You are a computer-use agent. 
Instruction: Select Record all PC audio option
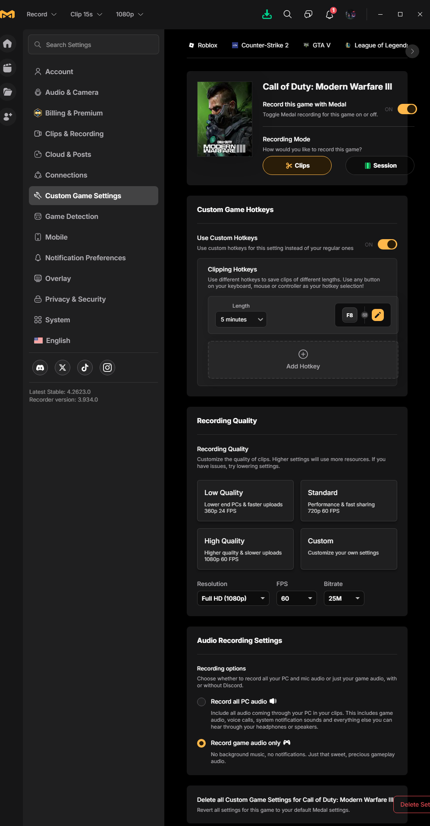pyautogui.click(x=201, y=702)
